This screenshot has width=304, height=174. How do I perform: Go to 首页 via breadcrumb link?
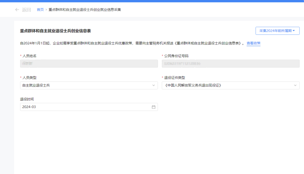40,10
